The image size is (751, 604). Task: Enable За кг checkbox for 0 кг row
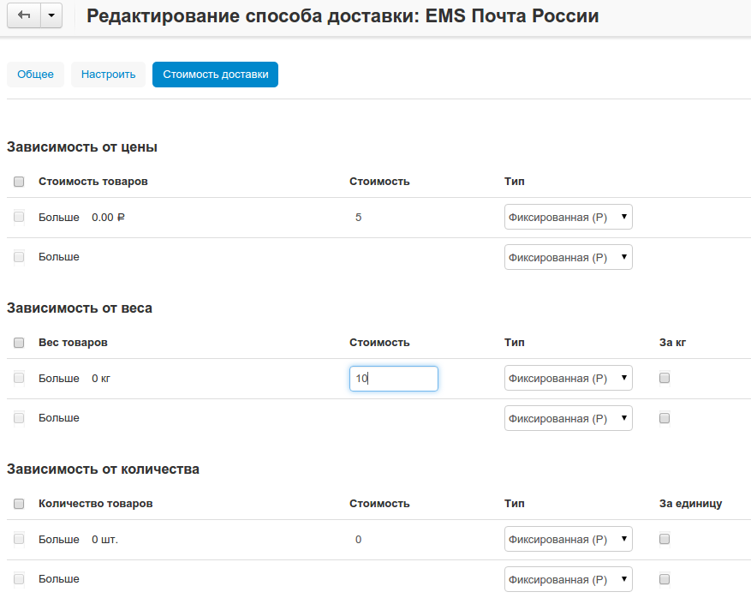(665, 378)
